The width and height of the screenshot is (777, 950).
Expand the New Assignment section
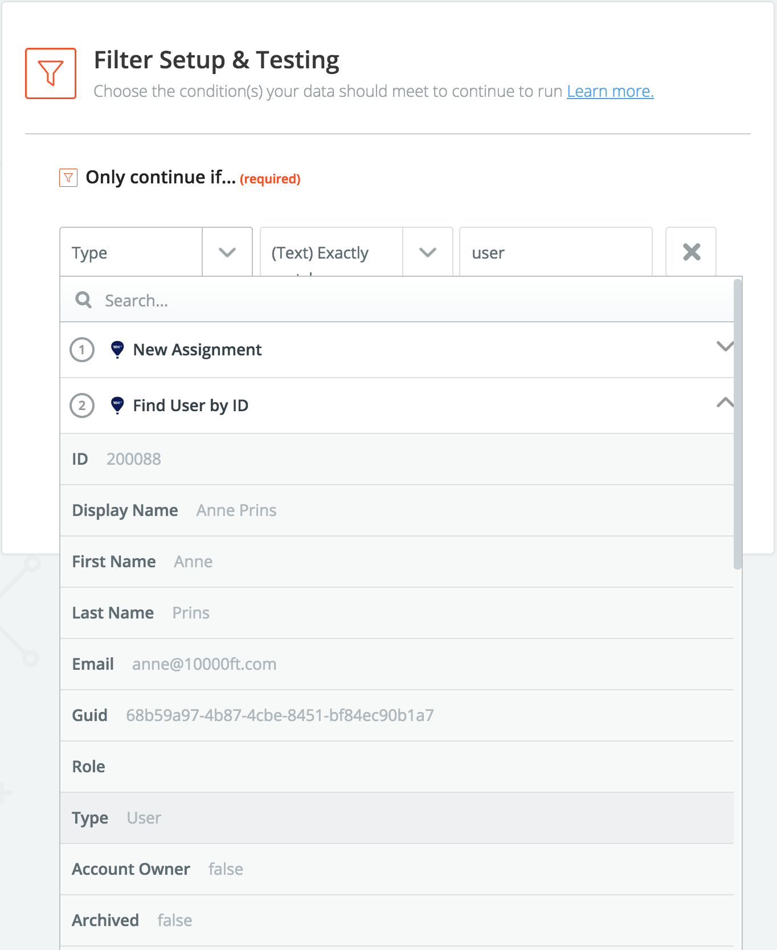tap(724, 347)
